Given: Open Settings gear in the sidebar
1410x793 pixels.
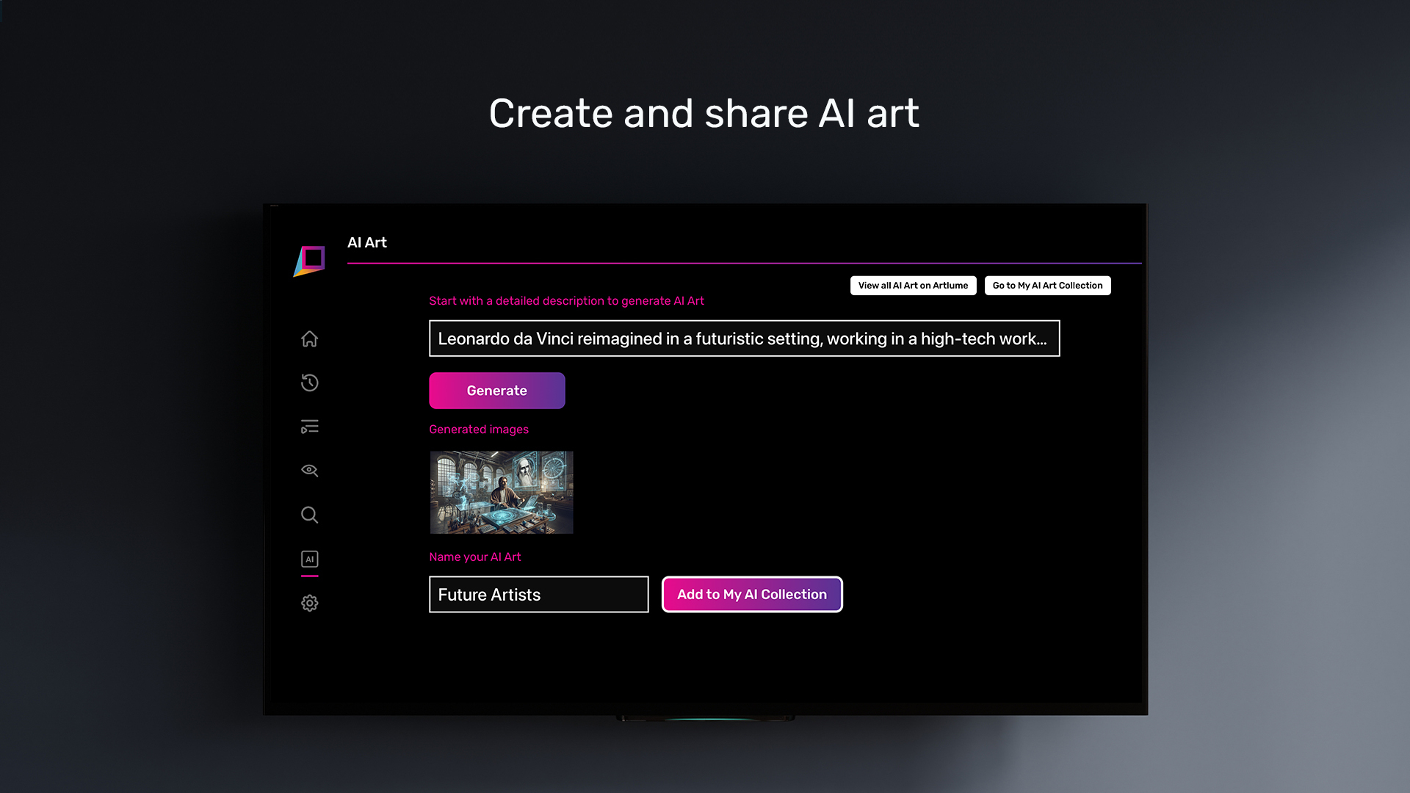Looking at the screenshot, I should pyautogui.click(x=309, y=603).
